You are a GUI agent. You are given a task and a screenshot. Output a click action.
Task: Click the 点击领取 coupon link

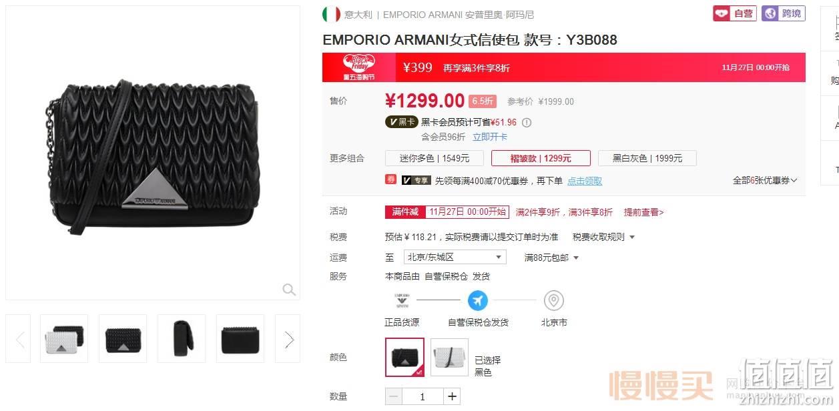(x=585, y=181)
